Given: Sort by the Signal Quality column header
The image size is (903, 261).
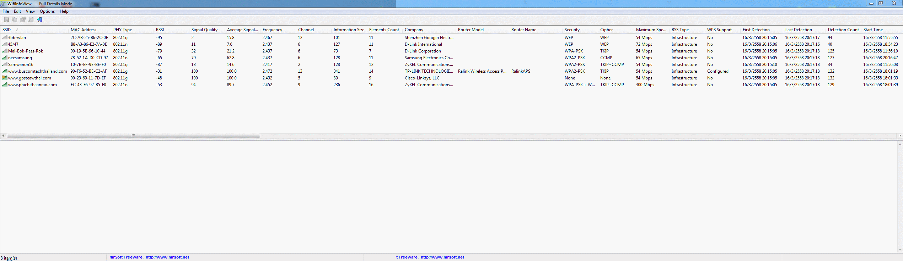Looking at the screenshot, I should 204,30.
